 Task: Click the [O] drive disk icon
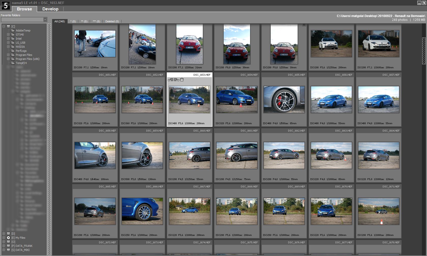[8, 242]
